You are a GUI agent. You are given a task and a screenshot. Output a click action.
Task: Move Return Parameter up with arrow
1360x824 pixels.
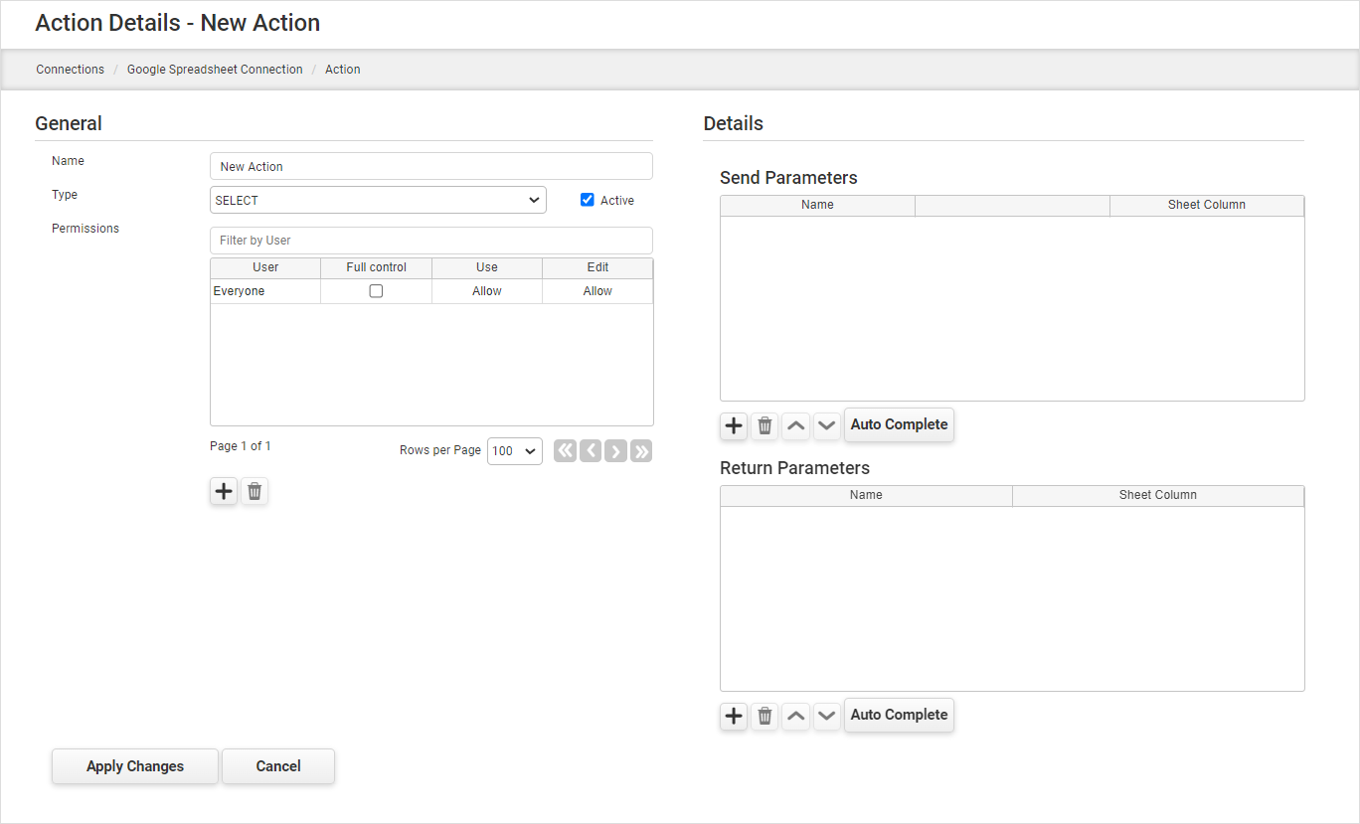(796, 716)
